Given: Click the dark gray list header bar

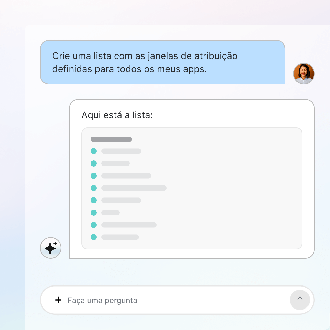Looking at the screenshot, I should [x=111, y=139].
